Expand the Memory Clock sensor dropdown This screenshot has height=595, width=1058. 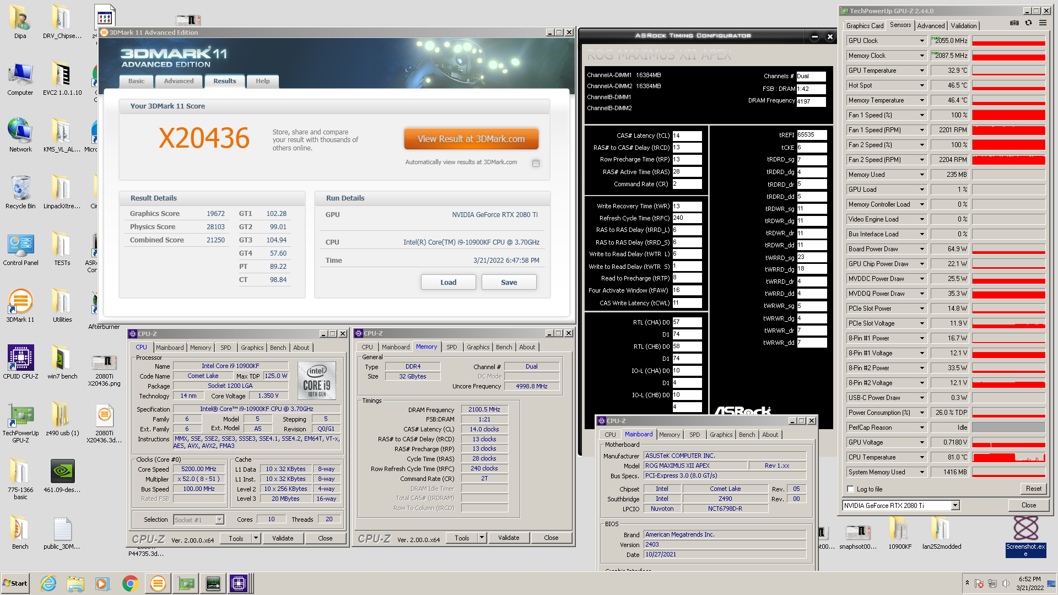tap(922, 56)
